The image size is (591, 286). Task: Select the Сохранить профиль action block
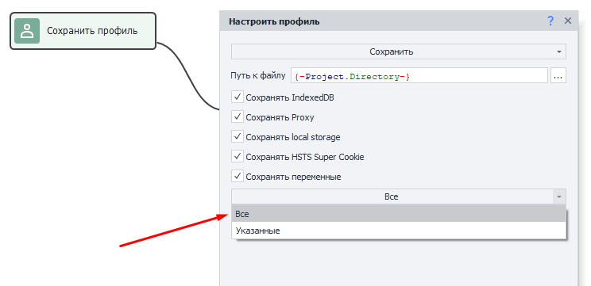click(x=83, y=31)
